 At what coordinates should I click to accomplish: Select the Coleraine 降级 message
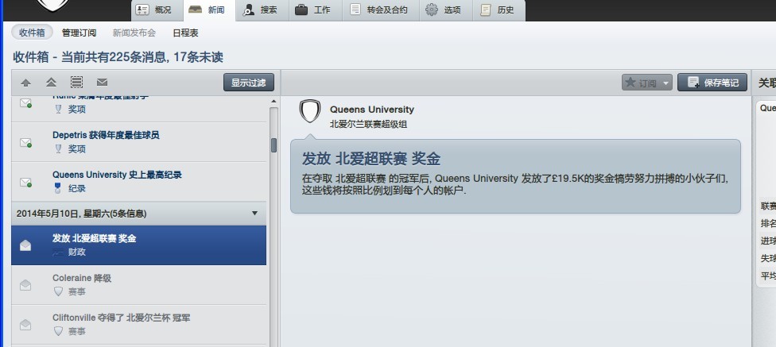138,285
